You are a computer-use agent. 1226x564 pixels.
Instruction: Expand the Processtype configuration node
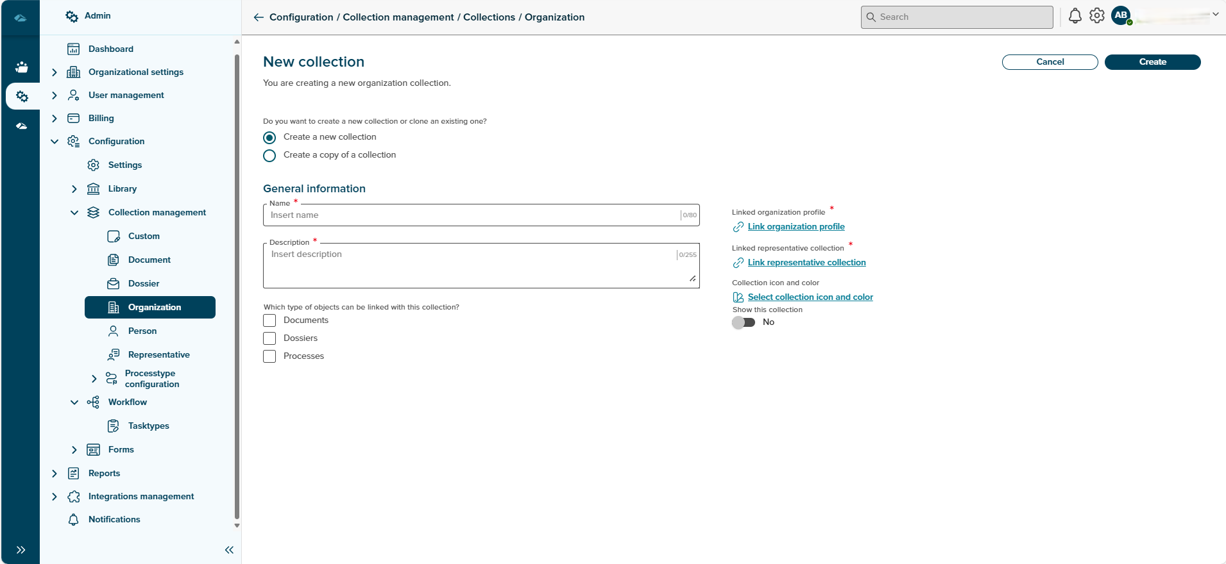point(94,379)
